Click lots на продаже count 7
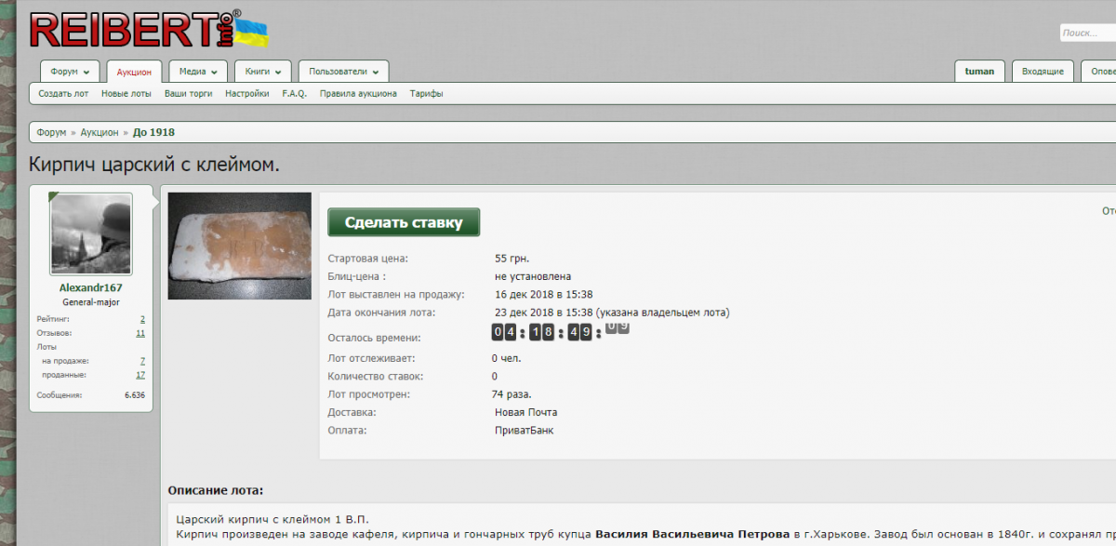The image size is (1116, 546). [x=142, y=361]
